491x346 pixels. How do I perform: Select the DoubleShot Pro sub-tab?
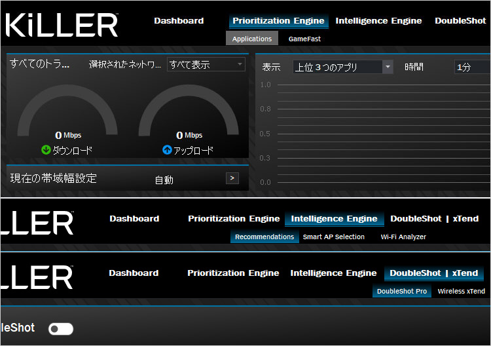pyautogui.click(x=402, y=292)
